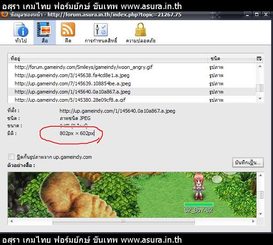
Task: Click the Save As (บันทึกเป็น...) button
Action: tap(248, 162)
